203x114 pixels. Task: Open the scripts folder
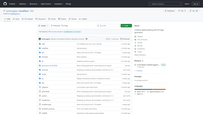pos(44,74)
